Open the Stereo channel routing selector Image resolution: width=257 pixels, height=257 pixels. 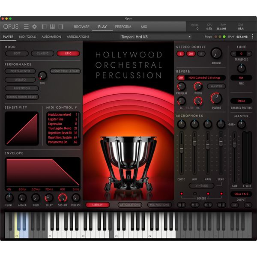coord(241,101)
